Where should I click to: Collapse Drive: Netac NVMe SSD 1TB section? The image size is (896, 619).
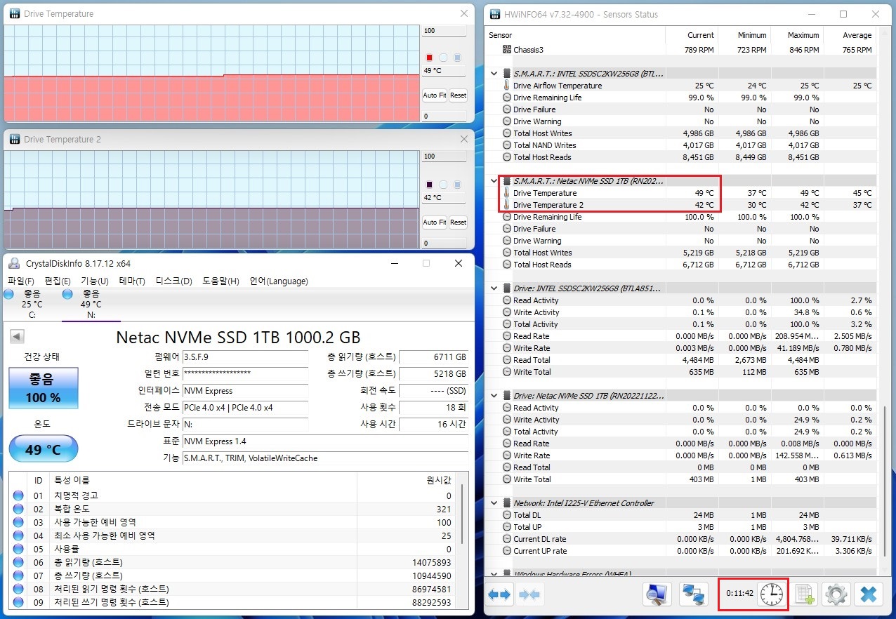click(x=494, y=396)
